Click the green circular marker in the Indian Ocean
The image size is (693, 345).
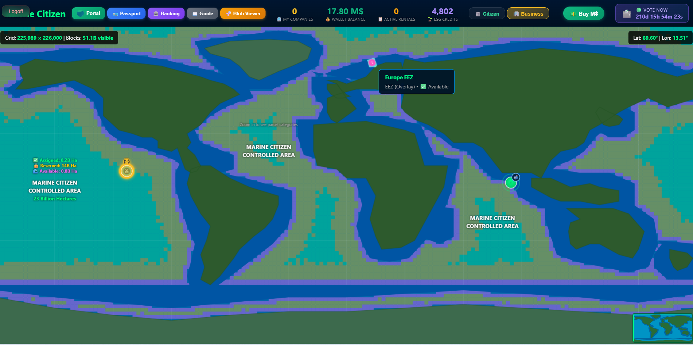pyautogui.click(x=511, y=183)
